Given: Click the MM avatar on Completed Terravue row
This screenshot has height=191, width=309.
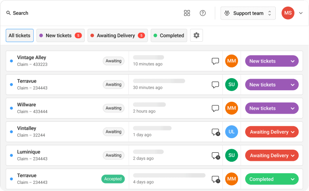Looking at the screenshot, I should point(231,179).
